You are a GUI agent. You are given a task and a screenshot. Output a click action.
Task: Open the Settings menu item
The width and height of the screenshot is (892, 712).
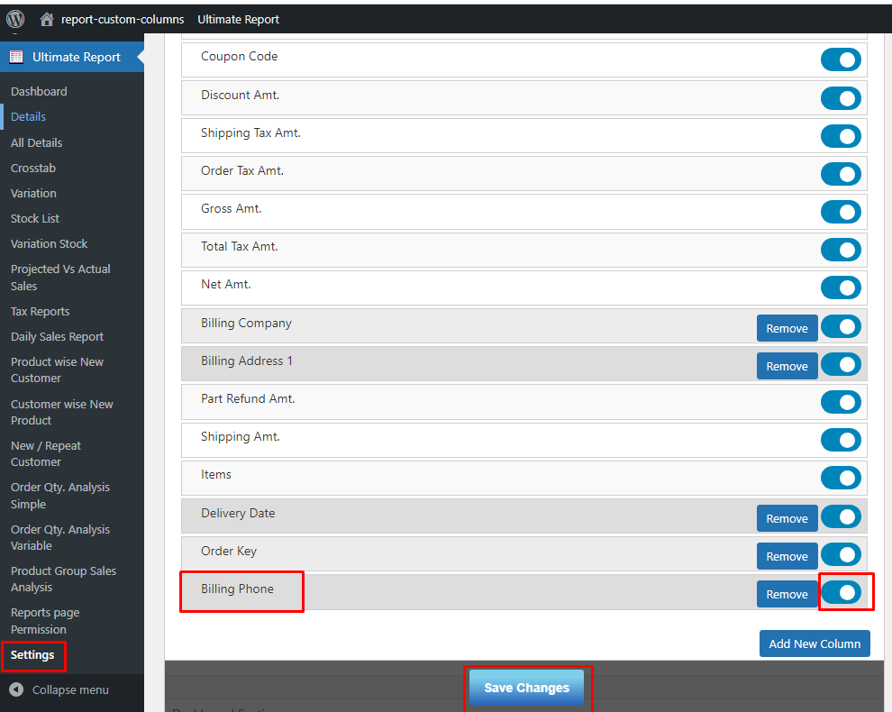pos(32,654)
